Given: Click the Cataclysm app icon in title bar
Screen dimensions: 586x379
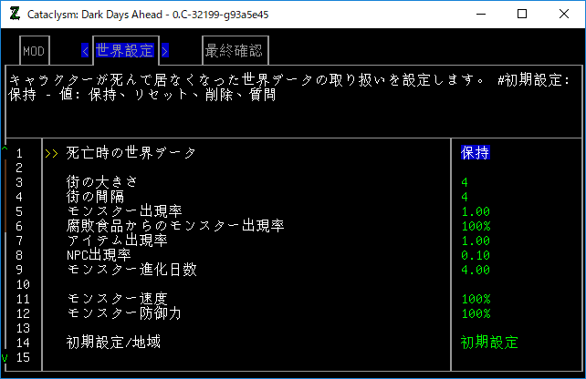Looking at the screenshot, I should point(14,14).
